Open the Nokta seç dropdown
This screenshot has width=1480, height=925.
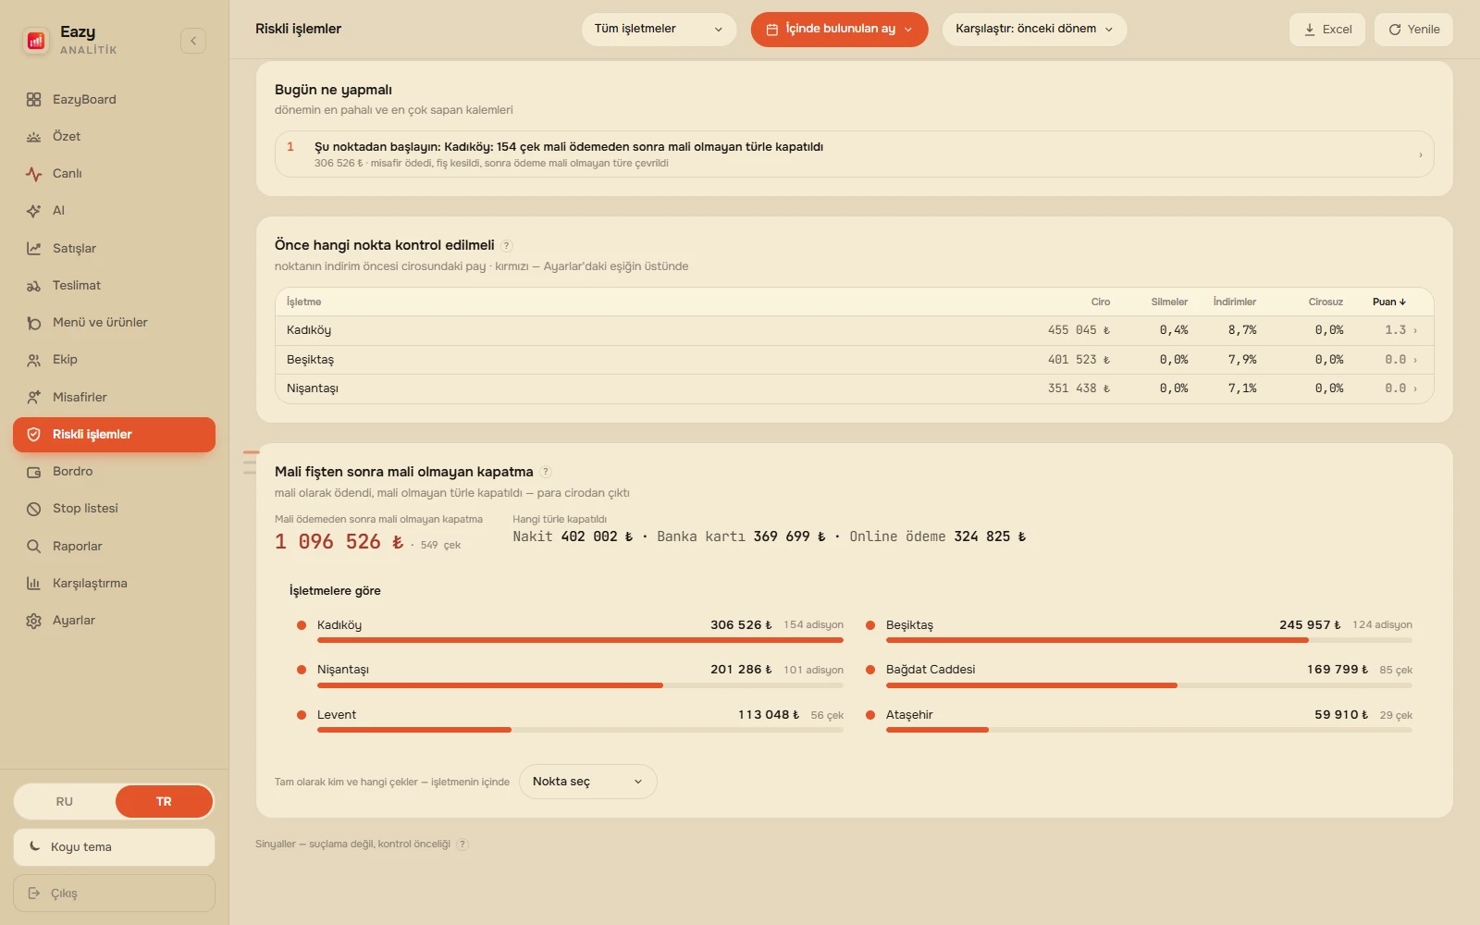pos(588,782)
